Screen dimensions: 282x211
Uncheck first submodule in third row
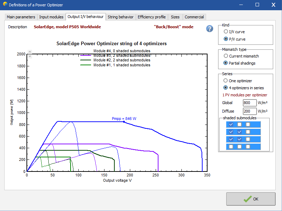tap(231, 139)
